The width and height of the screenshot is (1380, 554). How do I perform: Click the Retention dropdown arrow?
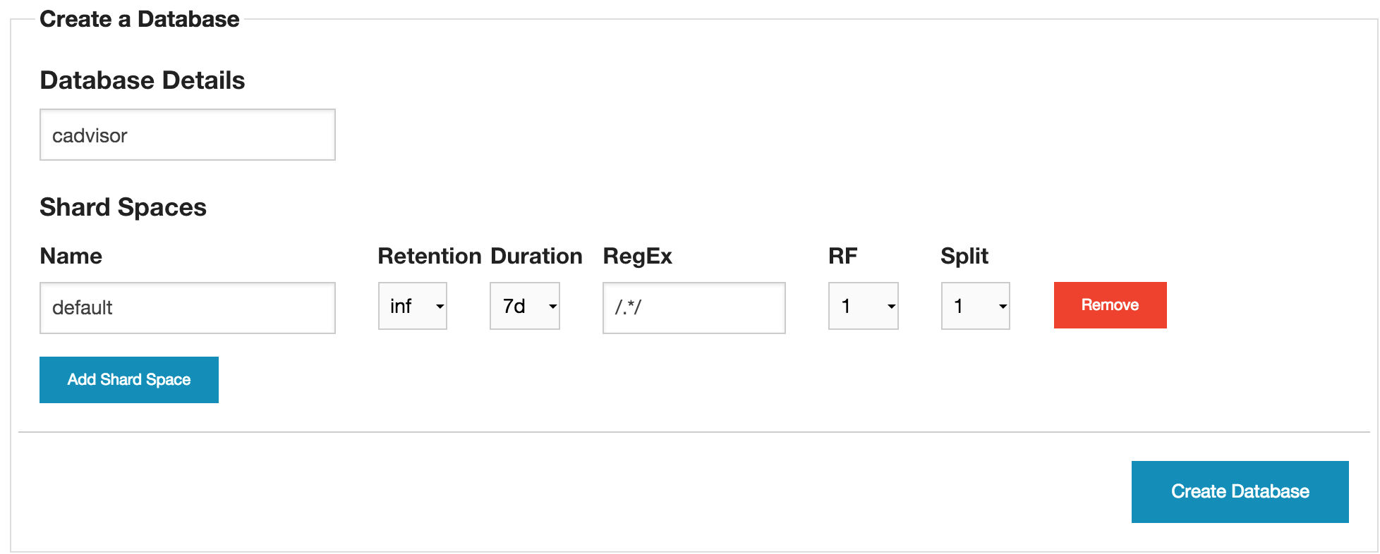coord(439,307)
